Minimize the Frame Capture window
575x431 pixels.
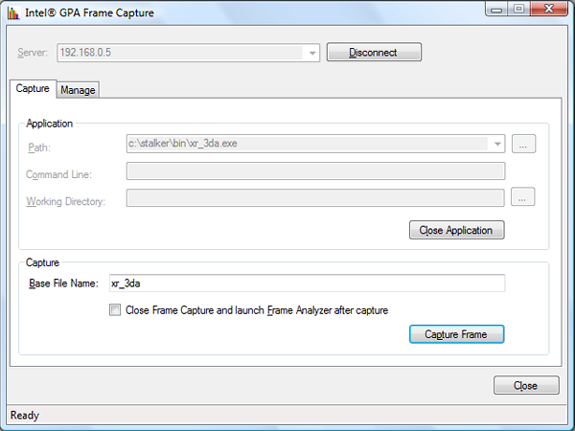coord(496,10)
